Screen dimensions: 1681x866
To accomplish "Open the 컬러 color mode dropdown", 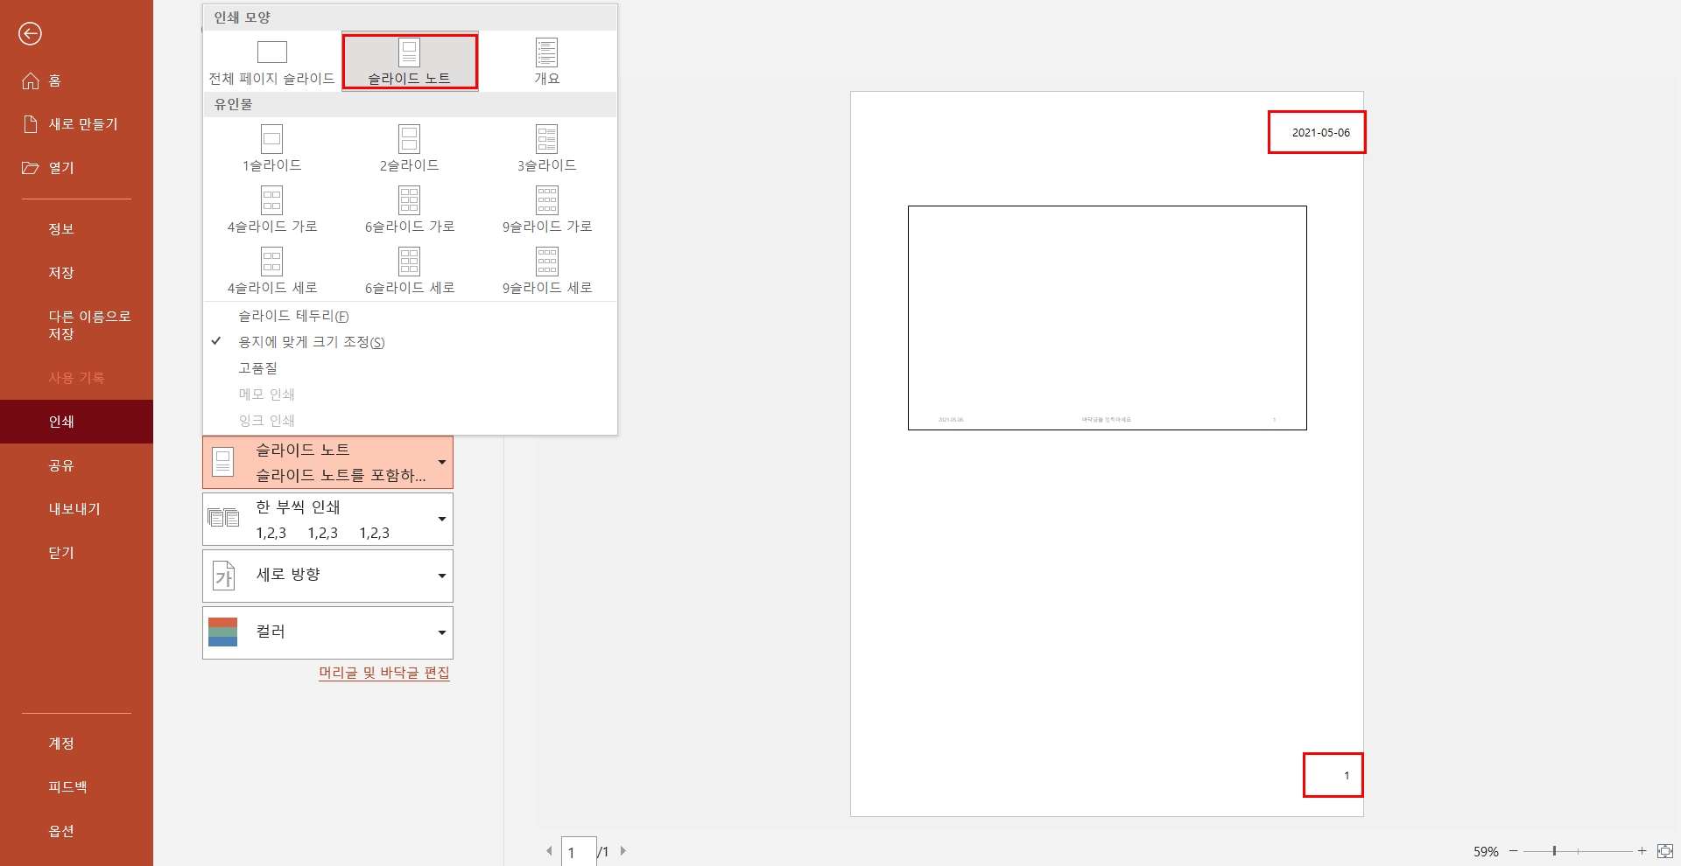I will point(327,632).
